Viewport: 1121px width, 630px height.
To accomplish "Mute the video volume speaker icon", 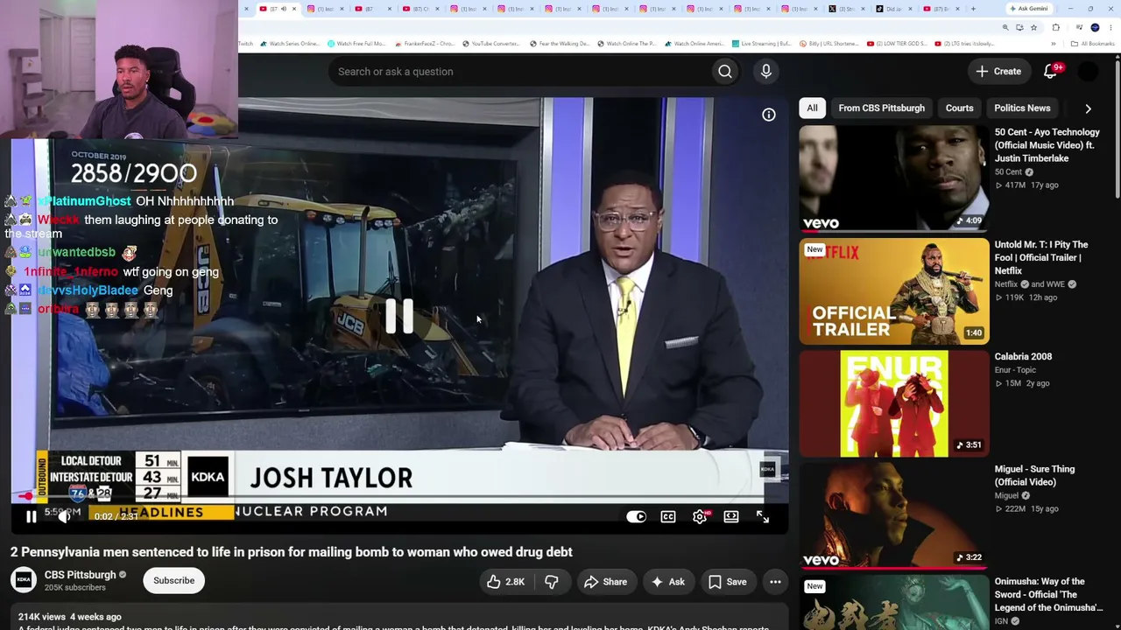I will click(x=64, y=517).
